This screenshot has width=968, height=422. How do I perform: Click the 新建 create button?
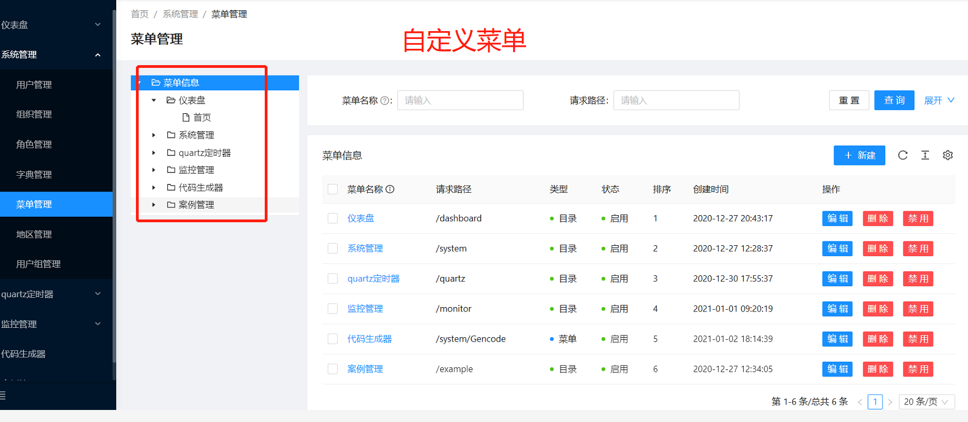point(859,155)
